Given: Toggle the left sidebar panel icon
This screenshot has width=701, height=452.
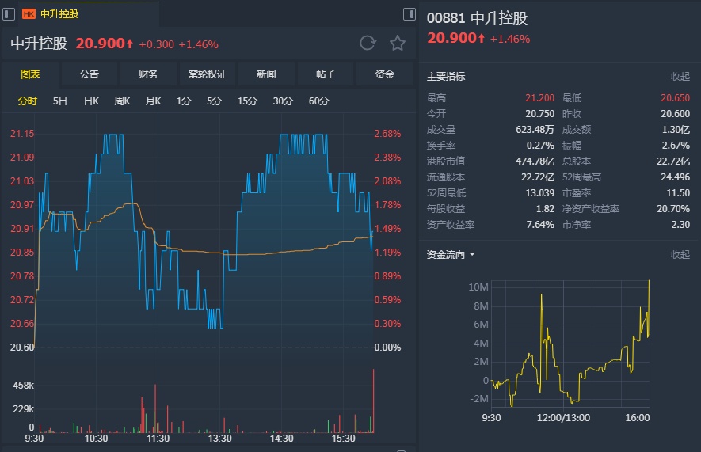Looking at the screenshot, I should 9,14.
